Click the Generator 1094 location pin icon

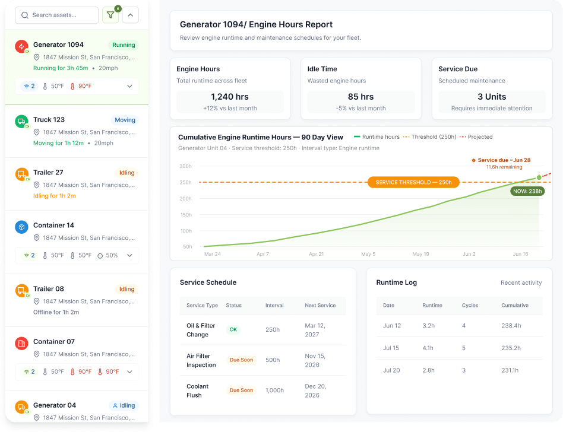tap(36, 58)
